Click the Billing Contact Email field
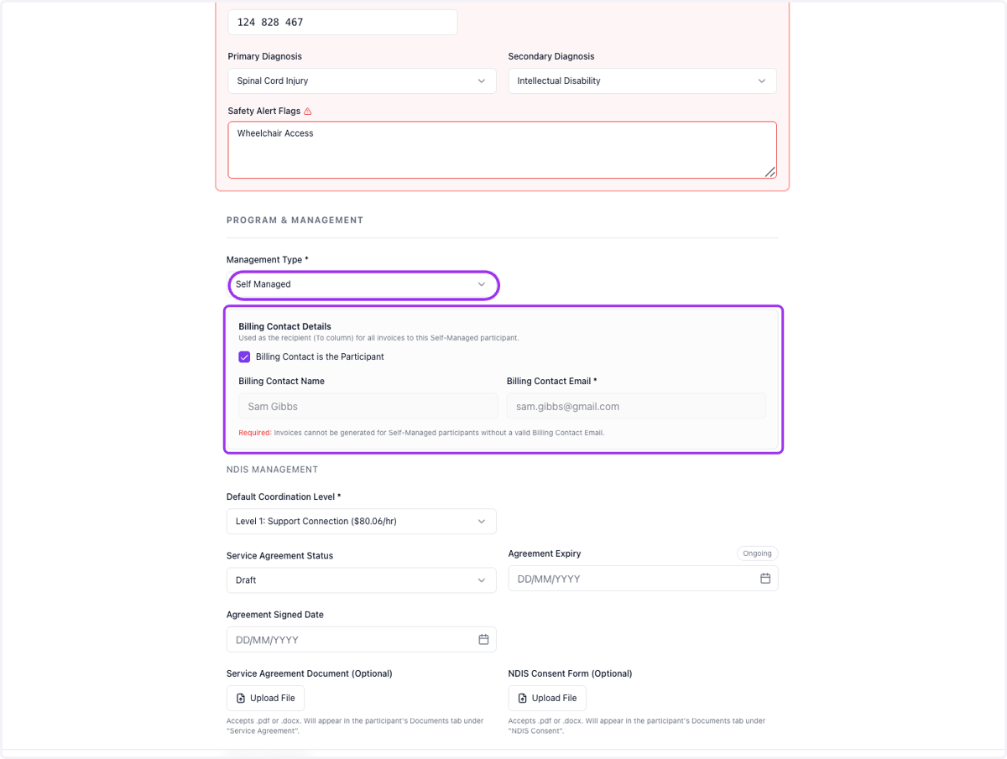 [x=636, y=406]
